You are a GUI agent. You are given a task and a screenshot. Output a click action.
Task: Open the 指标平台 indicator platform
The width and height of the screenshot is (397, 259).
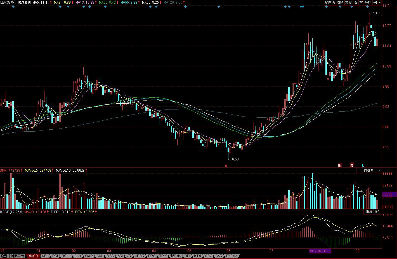[x=17, y=256]
